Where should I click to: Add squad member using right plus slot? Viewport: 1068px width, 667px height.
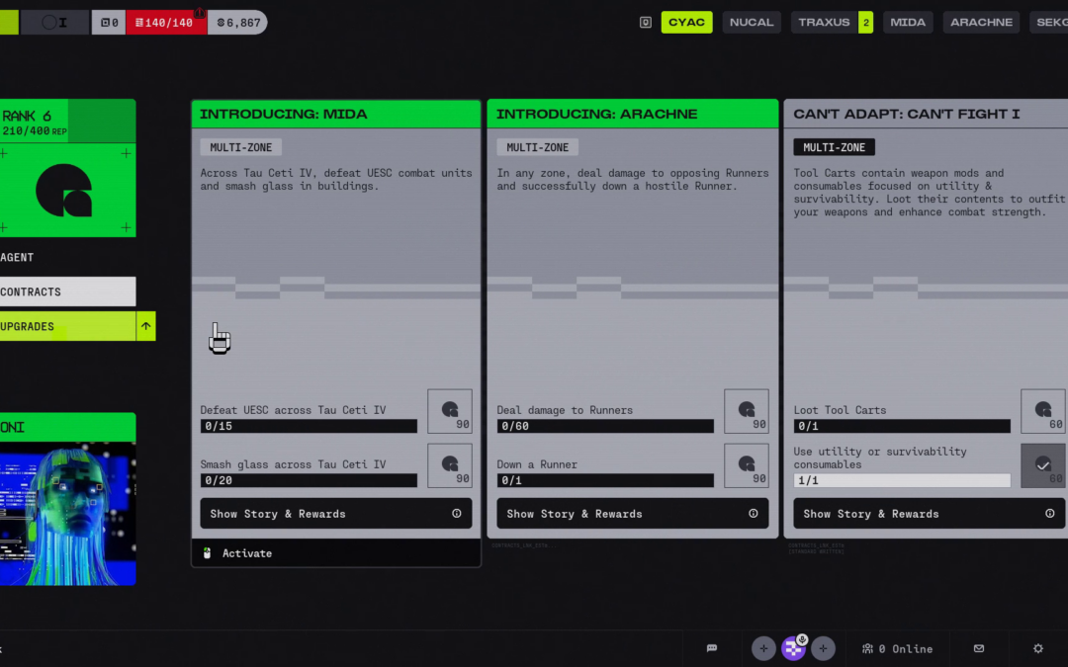pyautogui.click(x=824, y=648)
